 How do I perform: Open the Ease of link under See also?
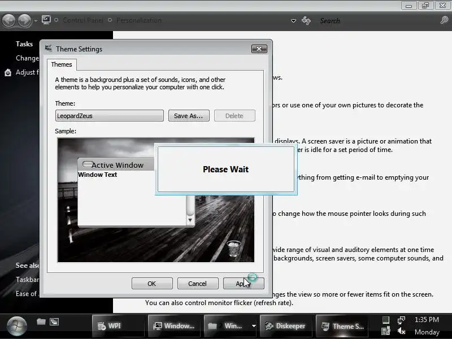point(27,294)
